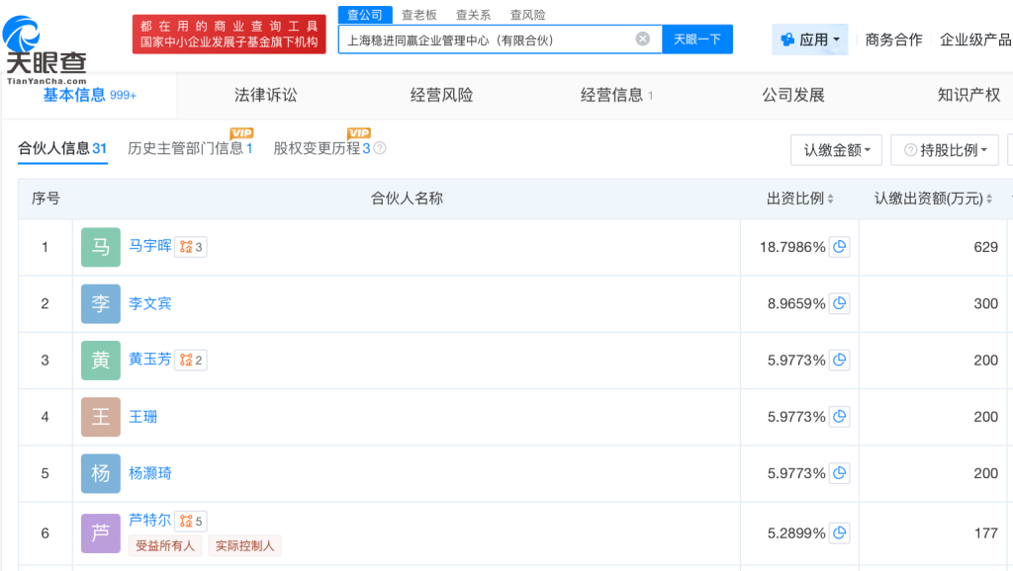Image resolution: width=1013 pixels, height=571 pixels.
Task: Click the pie chart icon for 李文宾
Action: tap(840, 303)
